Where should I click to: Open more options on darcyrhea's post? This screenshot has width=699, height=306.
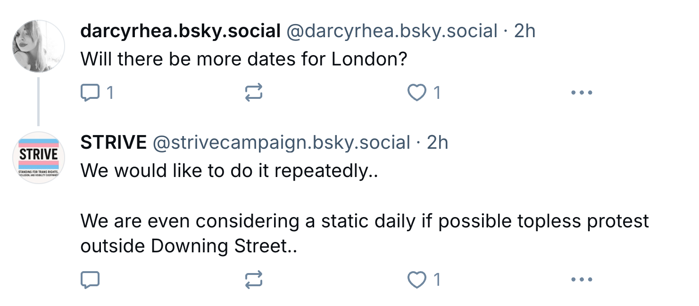pyautogui.click(x=581, y=93)
